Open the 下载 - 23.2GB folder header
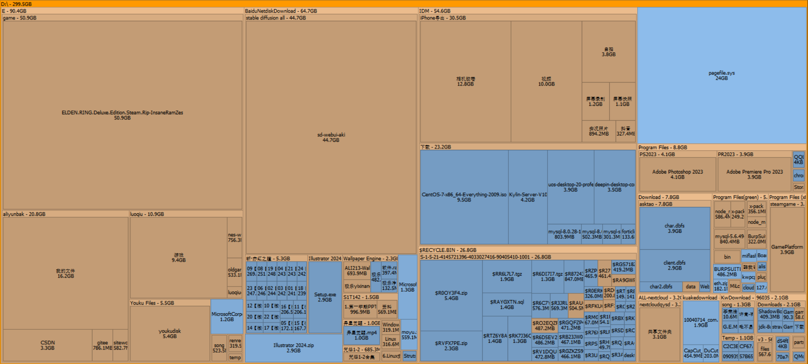808x364 pixels. point(528,147)
